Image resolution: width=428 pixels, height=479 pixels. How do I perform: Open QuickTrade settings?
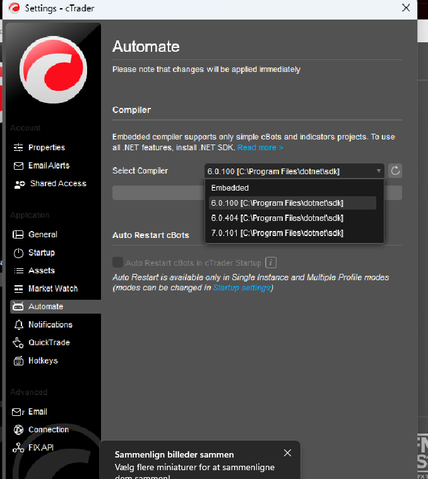coord(49,343)
